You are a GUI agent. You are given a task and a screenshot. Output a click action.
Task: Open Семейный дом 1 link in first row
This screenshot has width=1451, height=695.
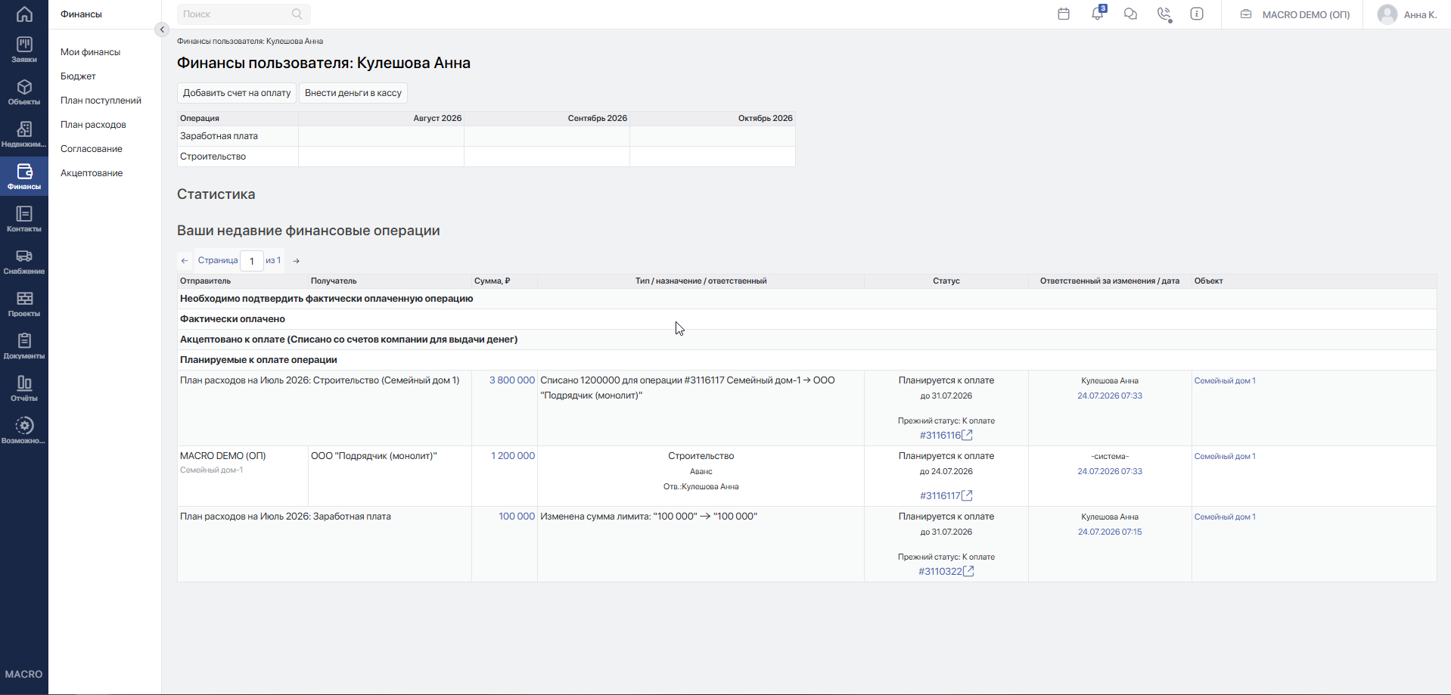click(x=1225, y=380)
